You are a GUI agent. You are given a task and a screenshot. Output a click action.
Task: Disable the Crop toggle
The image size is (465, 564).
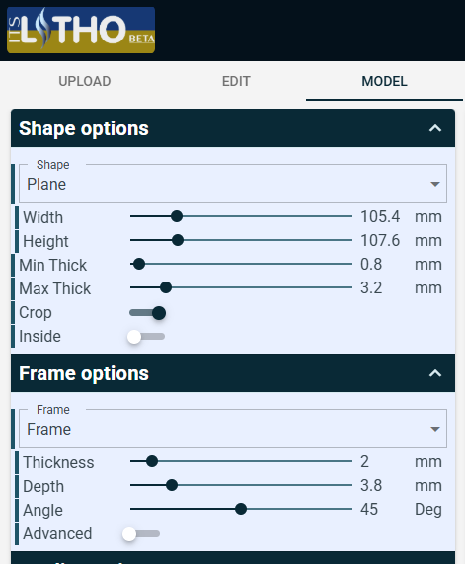pos(147,313)
